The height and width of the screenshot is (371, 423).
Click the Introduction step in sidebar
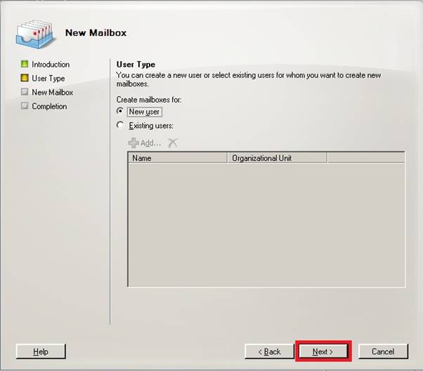(51, 65)
